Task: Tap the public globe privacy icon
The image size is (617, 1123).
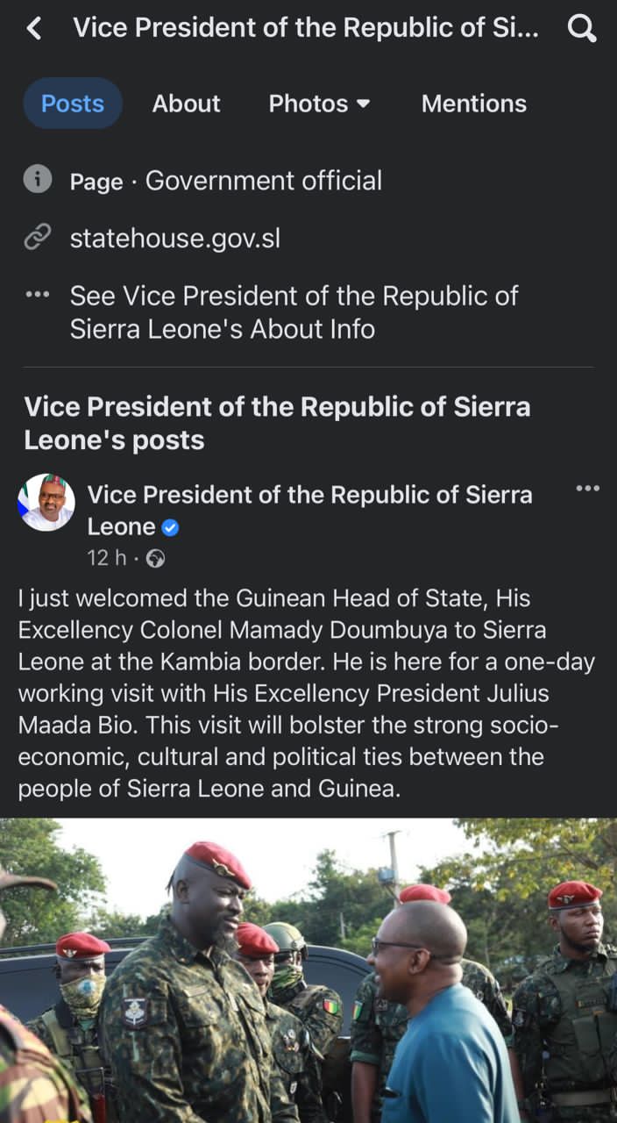Action: pyautogui.click(x=156, y=559)
